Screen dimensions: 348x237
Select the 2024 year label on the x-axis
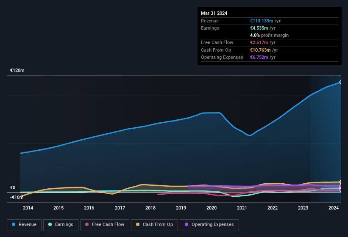click(334, 208)
